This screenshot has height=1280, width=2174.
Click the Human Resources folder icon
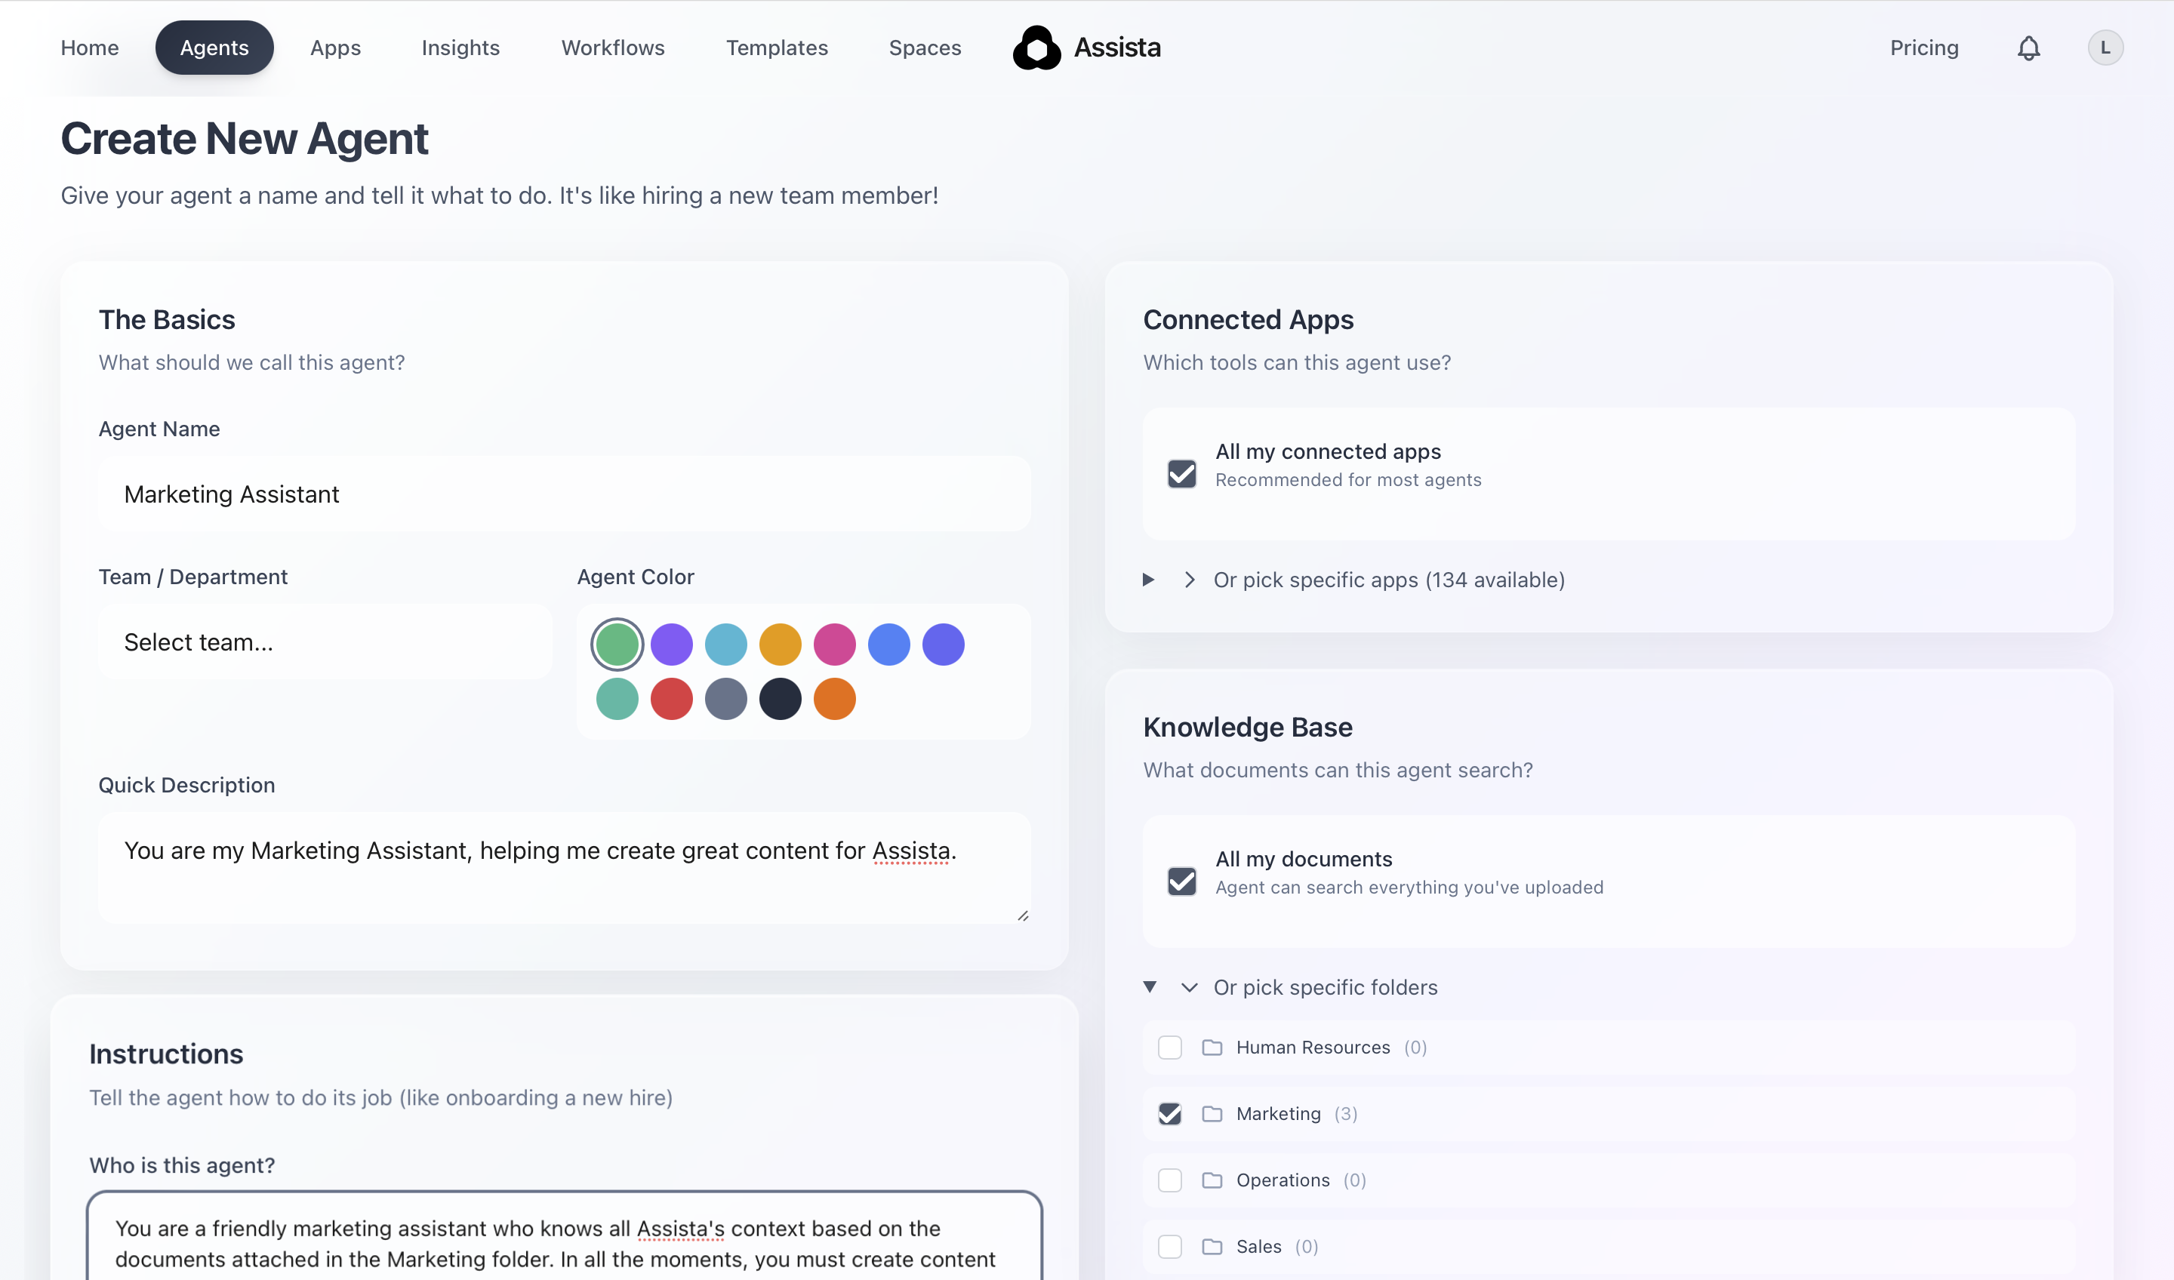(1212, 1047)
